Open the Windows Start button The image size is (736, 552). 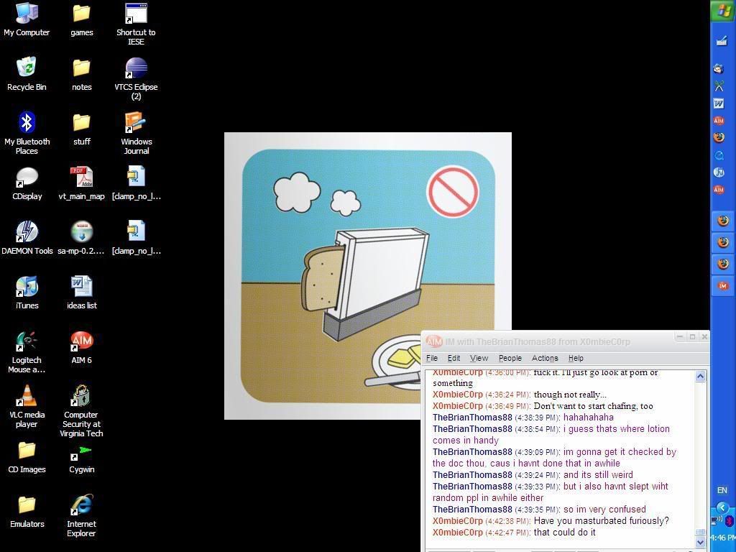(x=723, y=10)
